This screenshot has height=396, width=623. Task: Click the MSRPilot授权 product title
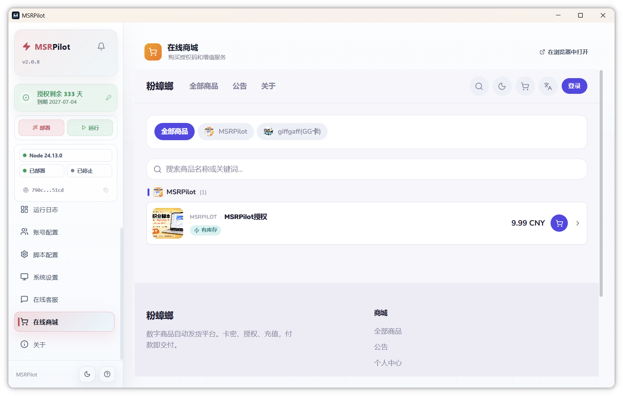coord(246,217)
